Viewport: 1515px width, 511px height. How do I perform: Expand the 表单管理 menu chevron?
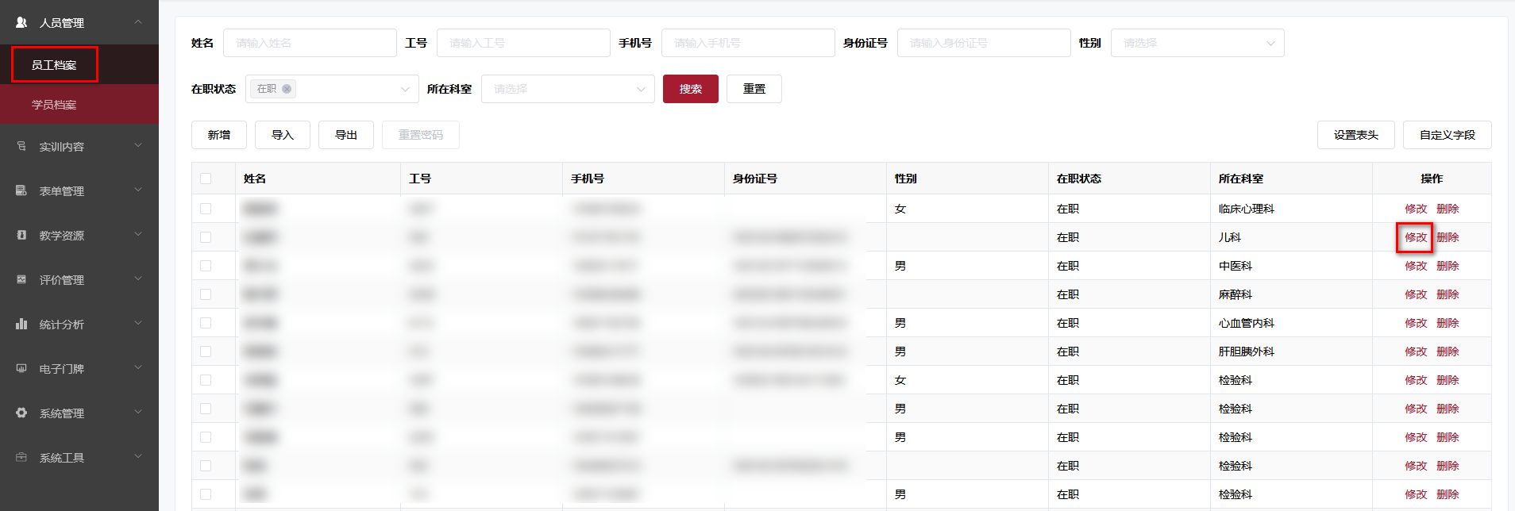click(x=138, y=190)
